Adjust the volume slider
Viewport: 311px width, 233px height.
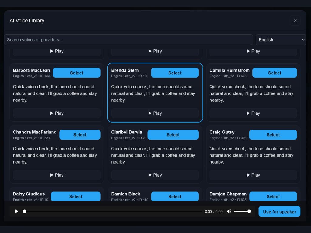[x=242, y=211]
